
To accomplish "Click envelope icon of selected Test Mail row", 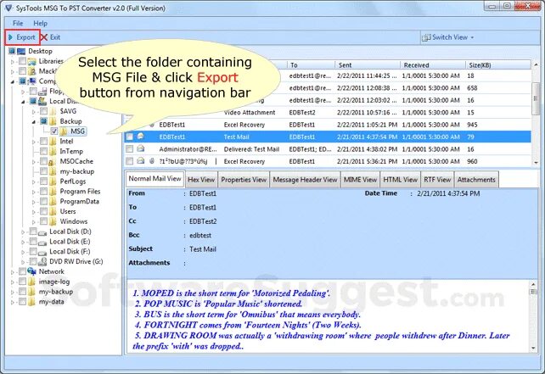I will pyautogui.click(x=140, y=137).
